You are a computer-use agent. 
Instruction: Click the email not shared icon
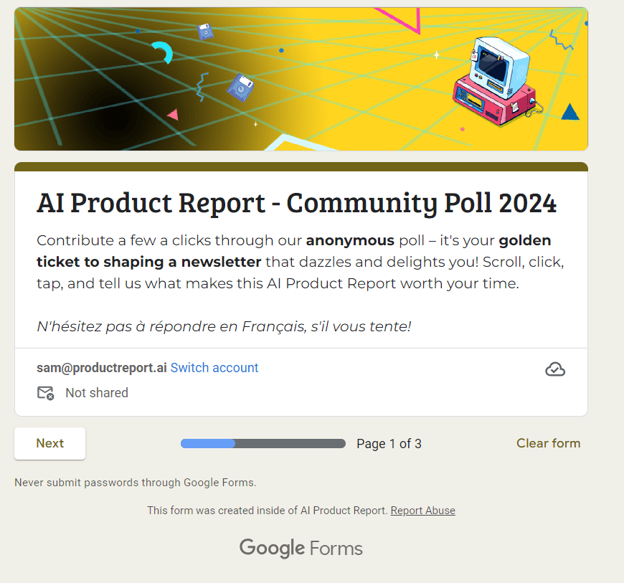[x=45, y=393]
